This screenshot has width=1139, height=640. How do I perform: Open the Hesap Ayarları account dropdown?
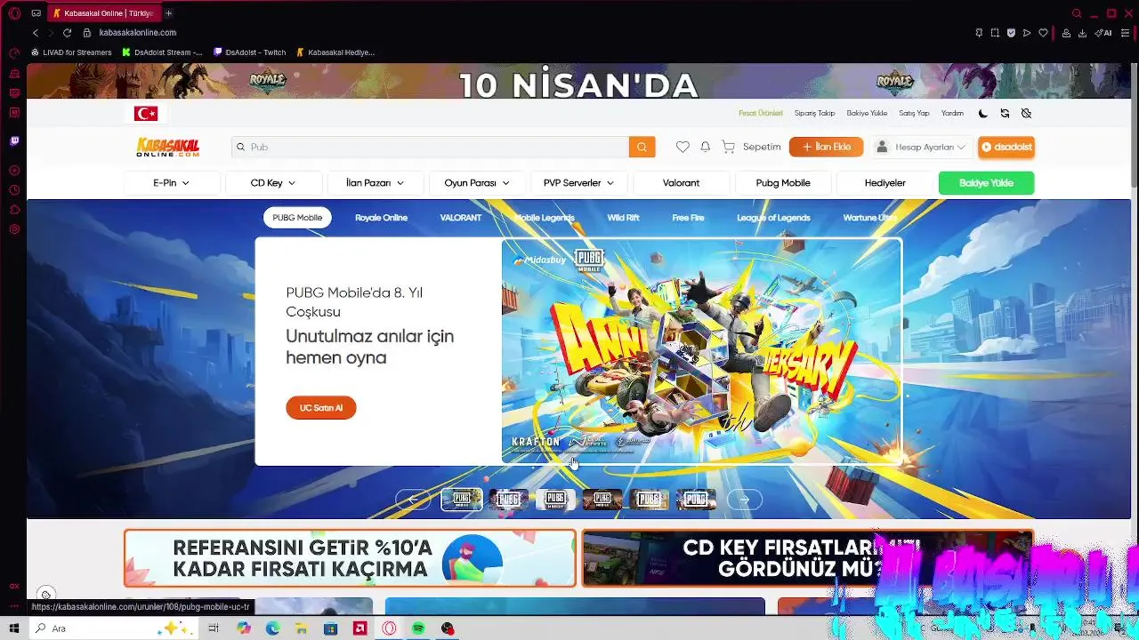920,147
